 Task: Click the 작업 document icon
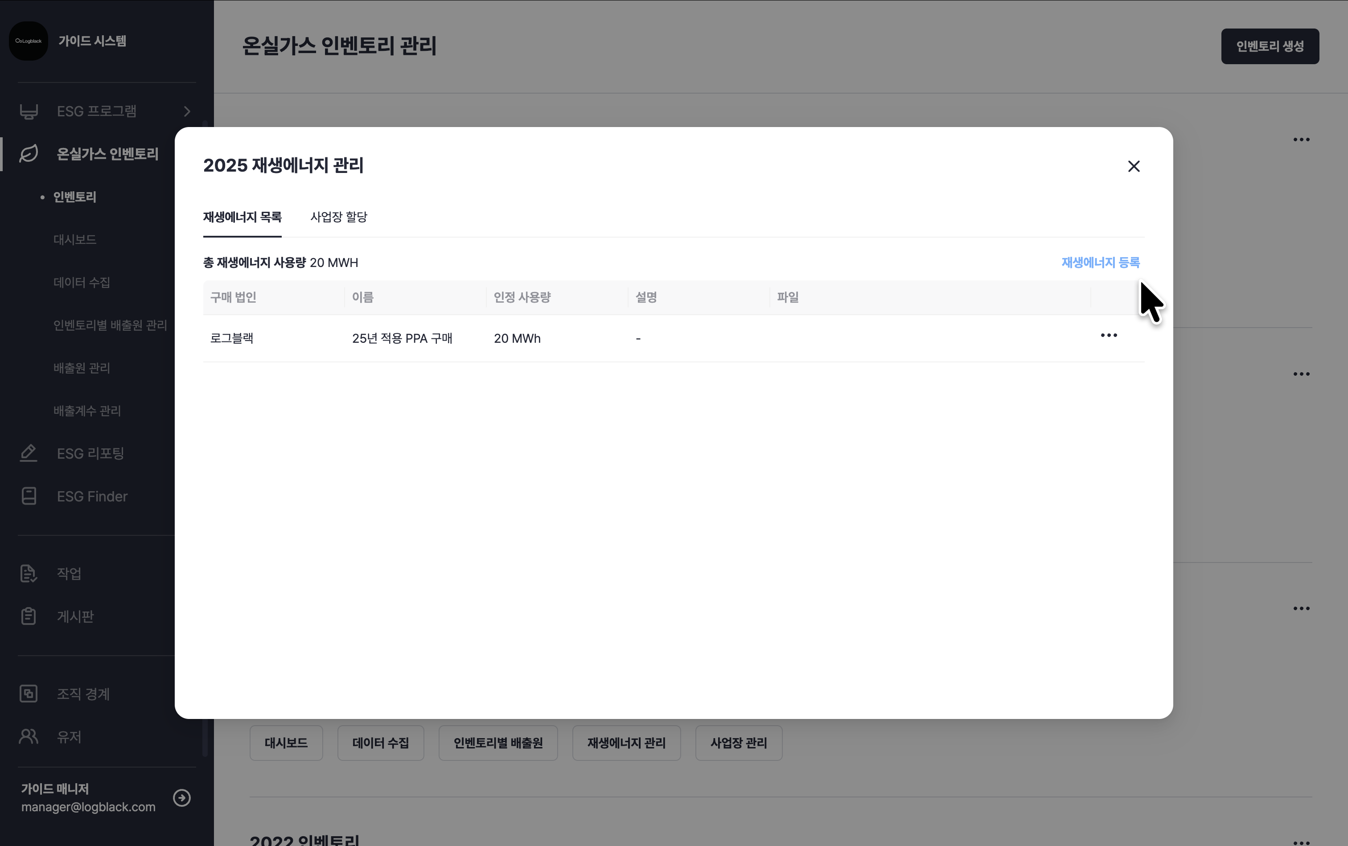point(29,574)
